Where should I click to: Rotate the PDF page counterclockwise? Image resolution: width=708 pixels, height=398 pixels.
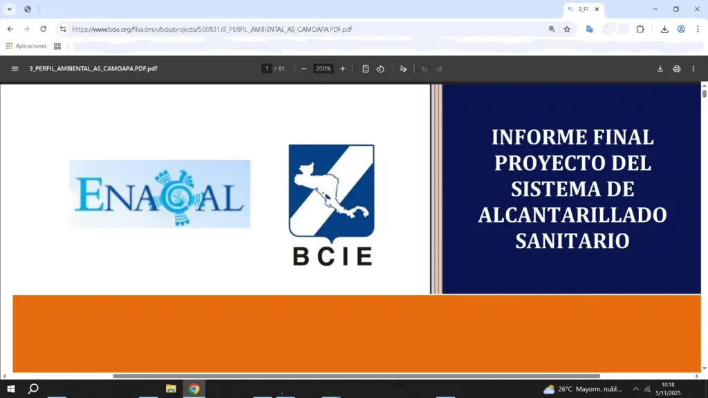380,68
